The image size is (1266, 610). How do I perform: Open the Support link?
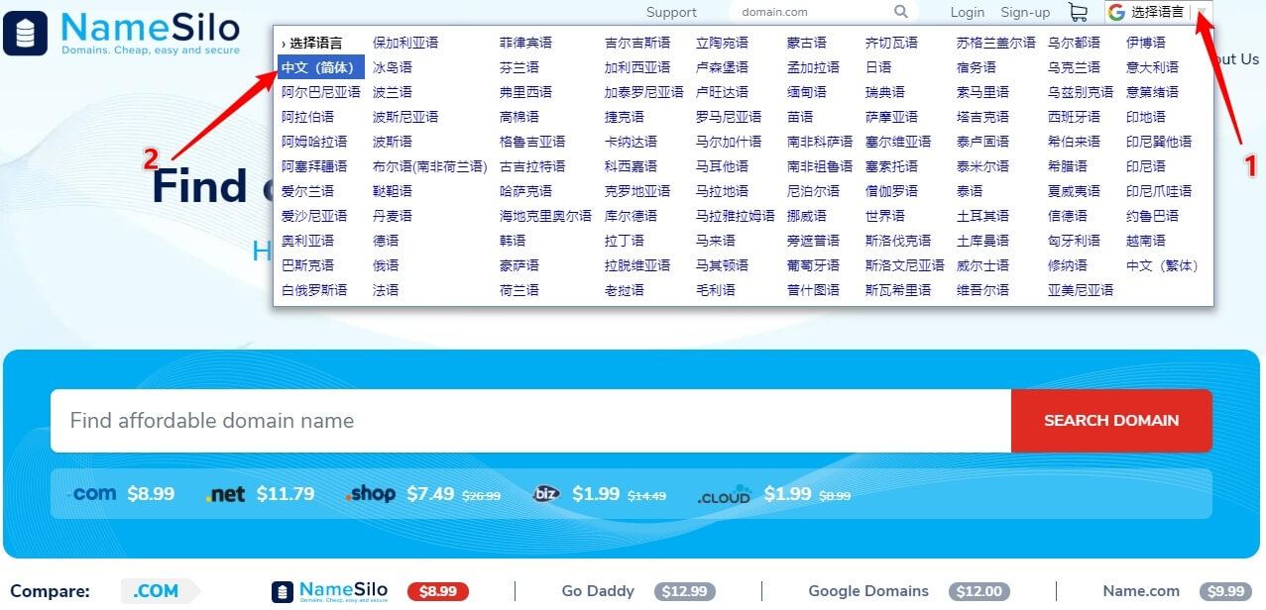671,13
